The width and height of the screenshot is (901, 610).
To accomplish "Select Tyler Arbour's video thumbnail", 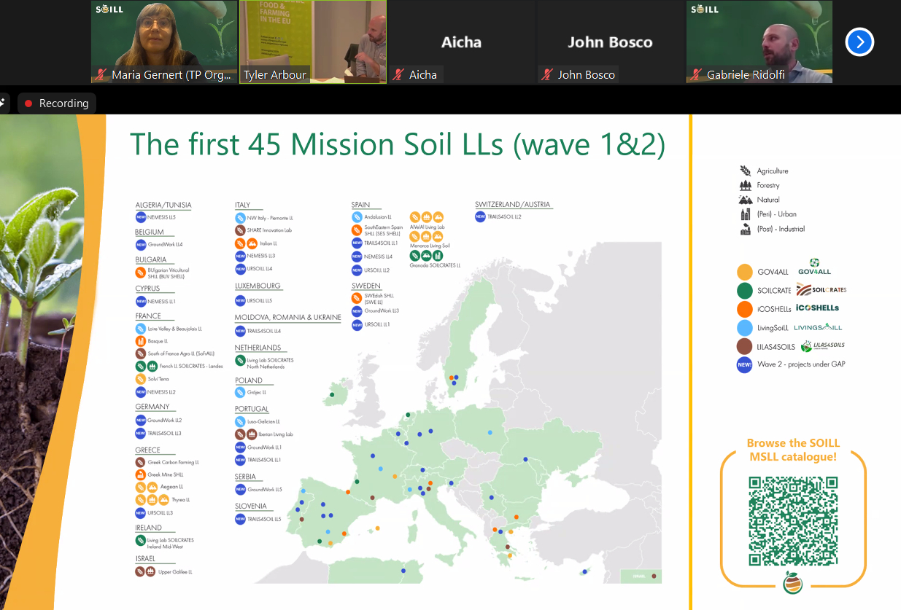I will [313, 42].
